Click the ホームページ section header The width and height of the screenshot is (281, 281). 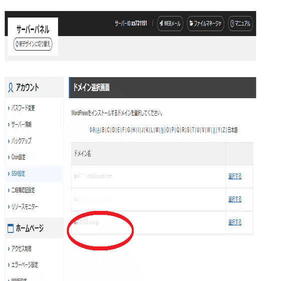coord(34,228)
